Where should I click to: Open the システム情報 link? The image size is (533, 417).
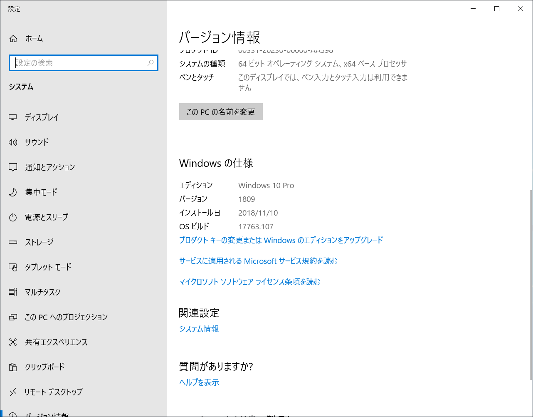(x=199, y=328)
